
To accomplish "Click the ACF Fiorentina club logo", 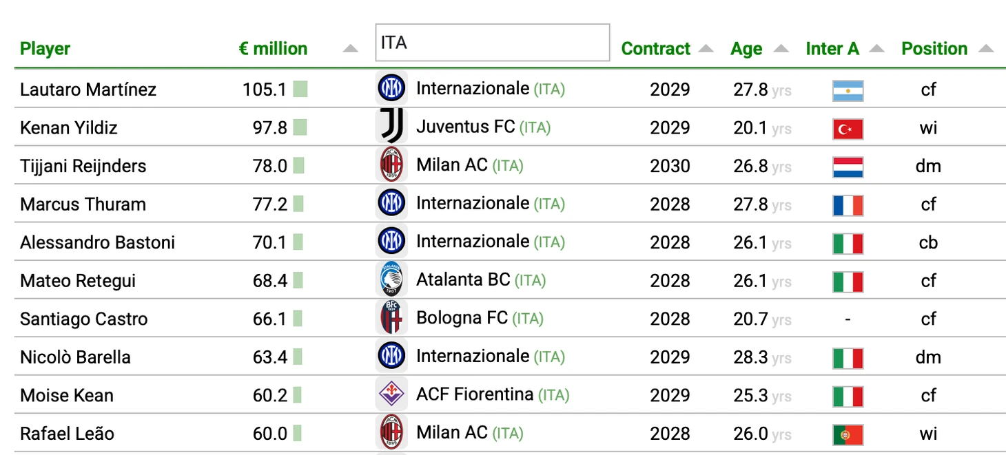I will [x=391, y=394].
